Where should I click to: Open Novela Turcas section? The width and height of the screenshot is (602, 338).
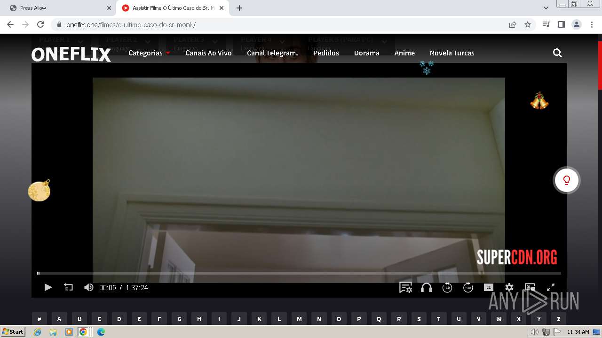(452, 53)
